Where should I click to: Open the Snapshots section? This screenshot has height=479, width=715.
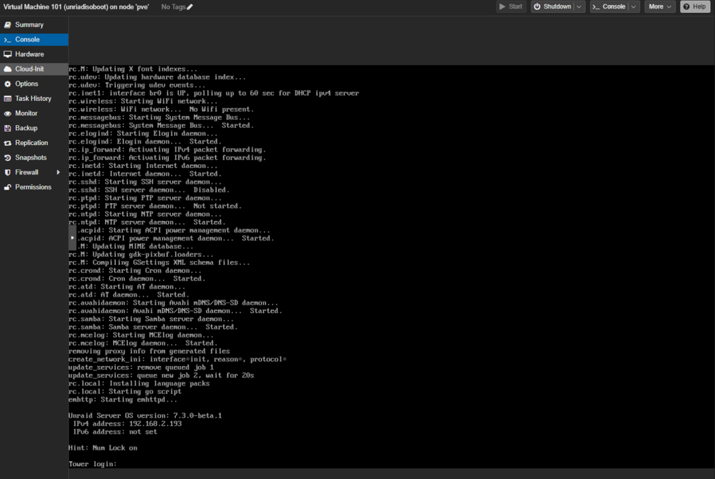tap(34, 158)
